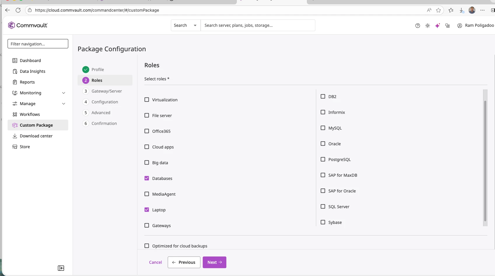This screenshot has height=276, width=495.
Task: Go to the Data Insights page
Action: (x=33, y=71)
